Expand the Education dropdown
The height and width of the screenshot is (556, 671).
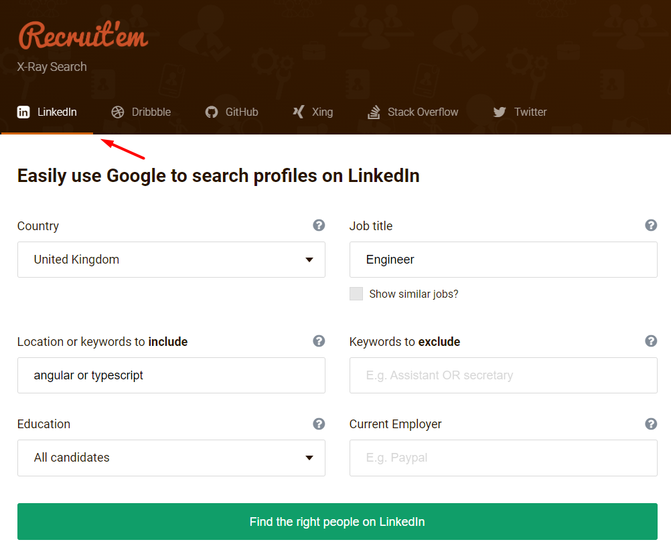pos(171,458)
